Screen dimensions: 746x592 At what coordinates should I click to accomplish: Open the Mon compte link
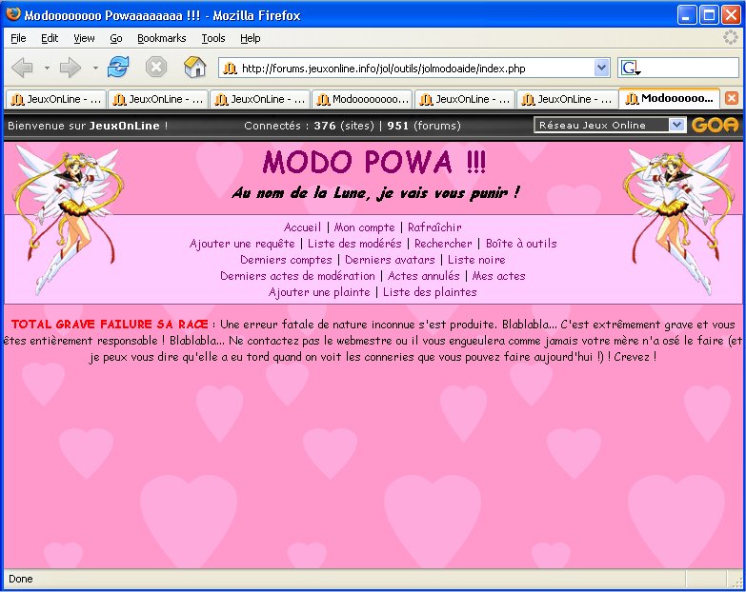(365, 227)
